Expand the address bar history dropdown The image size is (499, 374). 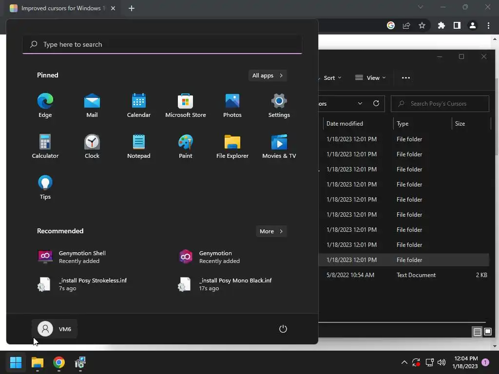tap(360, 104)
